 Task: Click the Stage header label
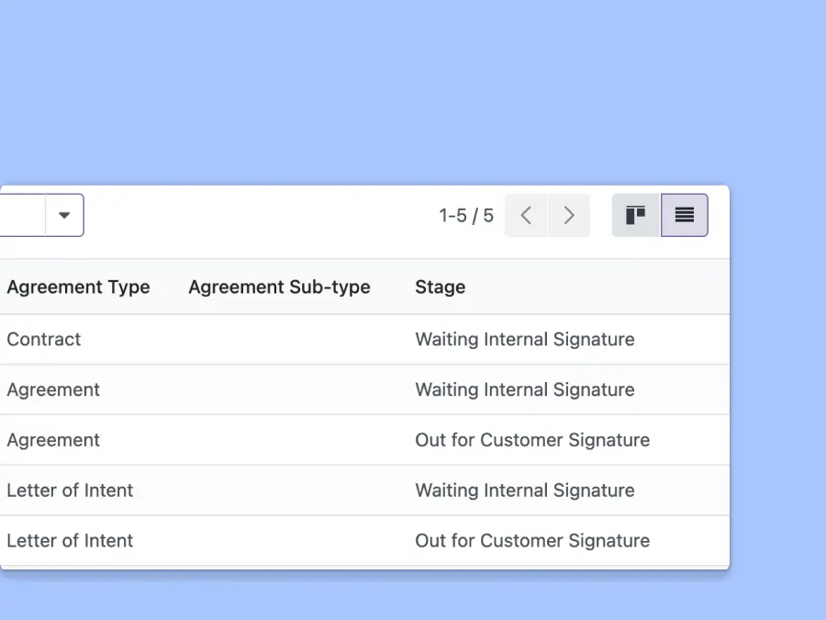(x=440, y=287)
